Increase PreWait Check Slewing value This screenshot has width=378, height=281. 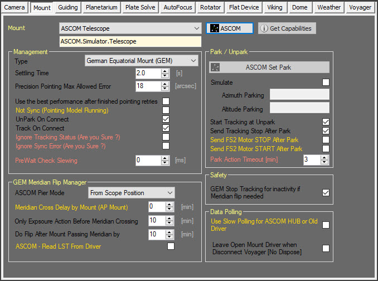165,158
